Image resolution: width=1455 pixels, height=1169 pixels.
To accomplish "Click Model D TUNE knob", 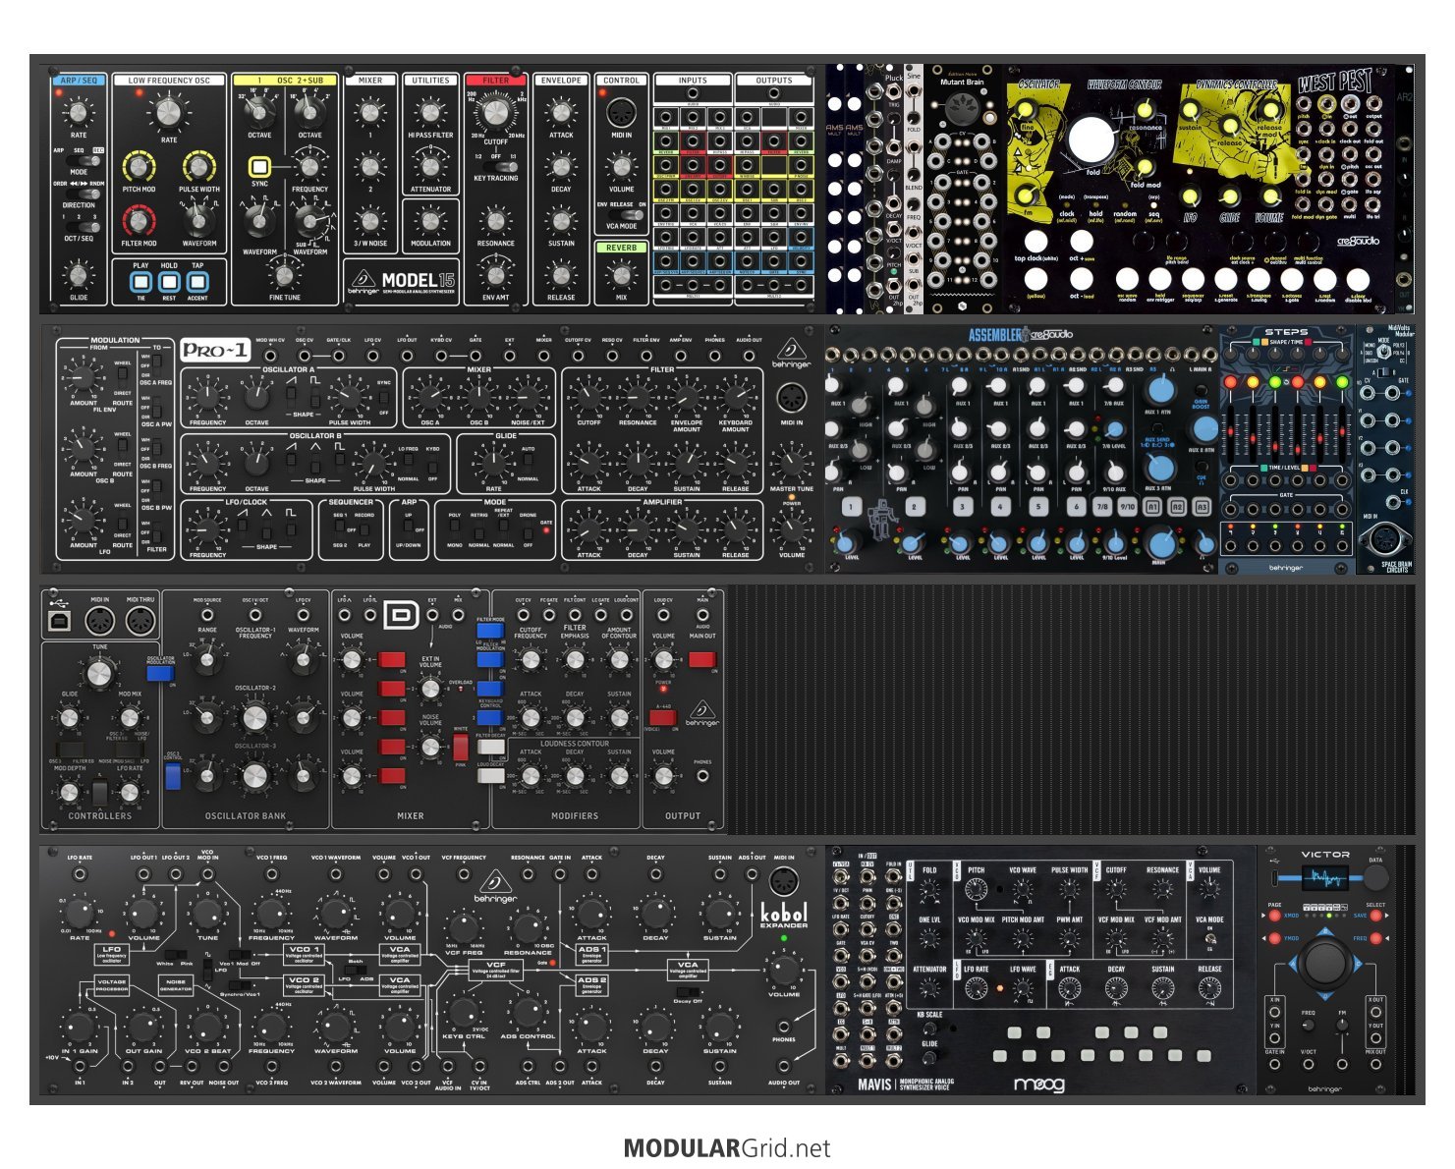I will pyautogui.click(x=99, y=673).
